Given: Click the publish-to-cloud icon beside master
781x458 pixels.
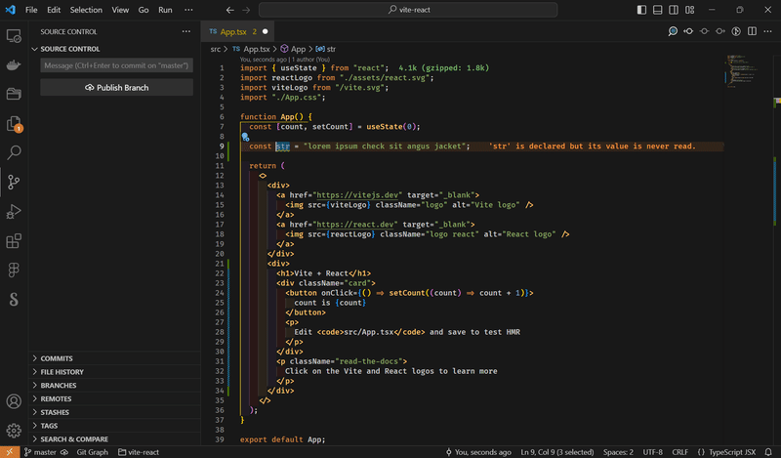Looking at the screenshot, I should pyautogui.click(x=64, y=452).
